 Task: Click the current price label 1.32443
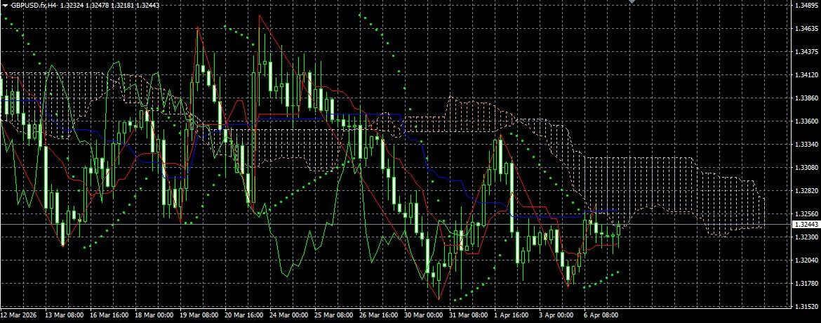click(806, 225)
